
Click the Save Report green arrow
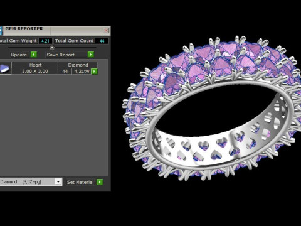pyautogui.click(x=90, y=55)
